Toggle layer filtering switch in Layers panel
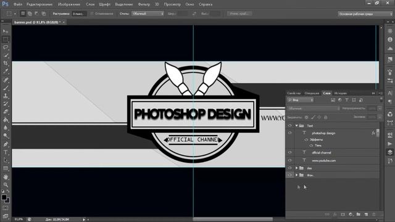The width and height of the screenshot is (395, 222). click(381, 100)
